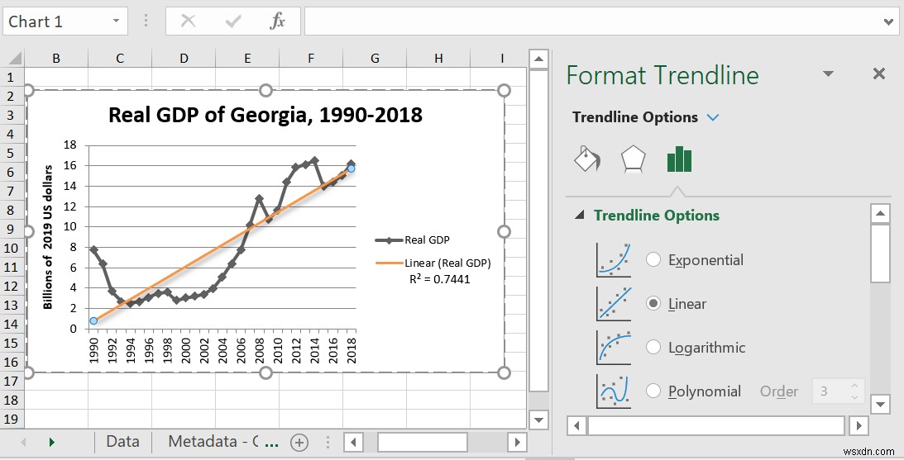Click the formula bar Enter checkmark icon
Screen dimensions: 904x460
(x=233, y=21)
